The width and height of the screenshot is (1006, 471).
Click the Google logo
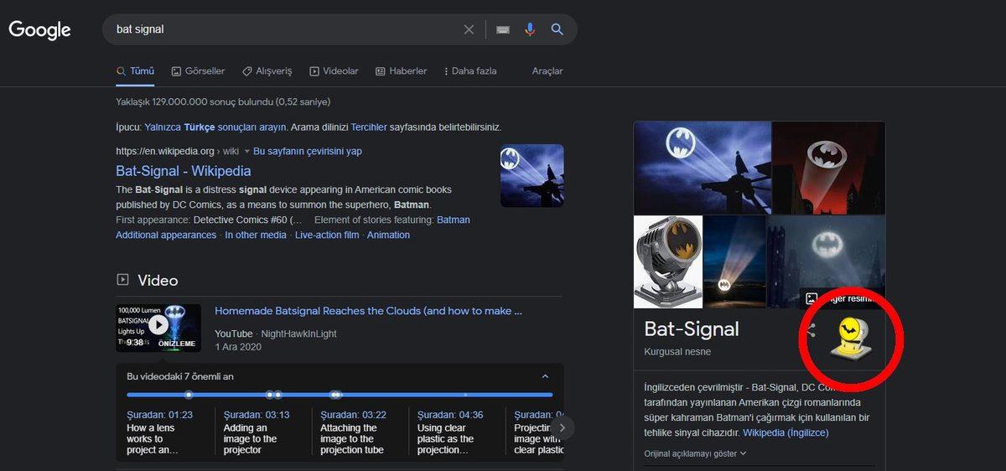[39, 30]
